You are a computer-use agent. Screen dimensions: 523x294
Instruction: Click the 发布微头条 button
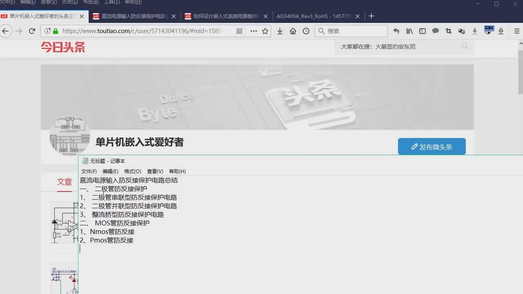pyautogui.click(x=431, y=147)
